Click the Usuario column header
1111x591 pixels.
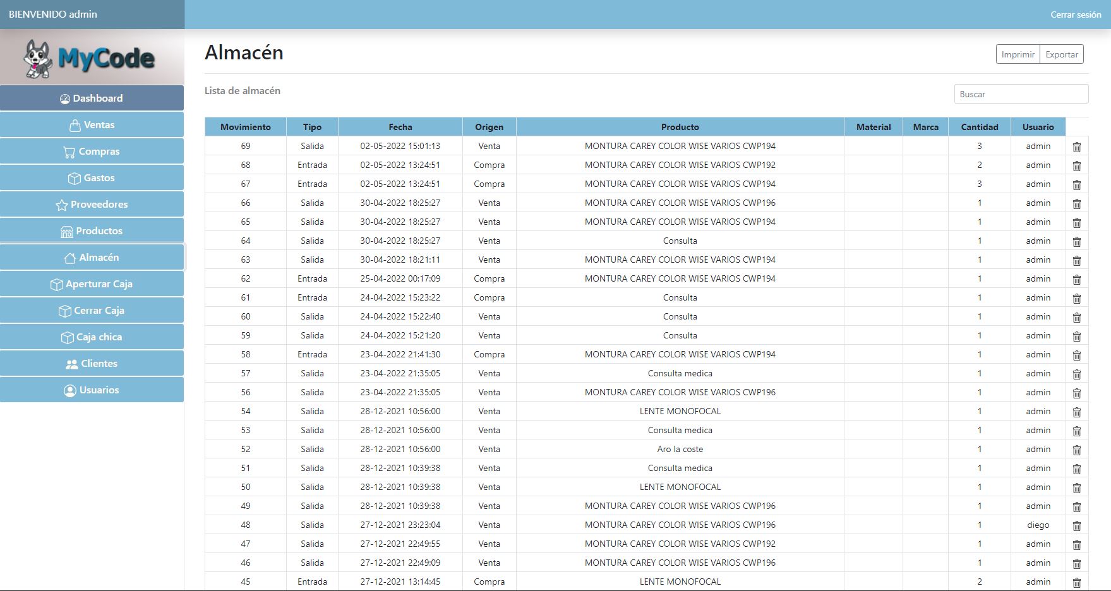tap(1038, 127)
